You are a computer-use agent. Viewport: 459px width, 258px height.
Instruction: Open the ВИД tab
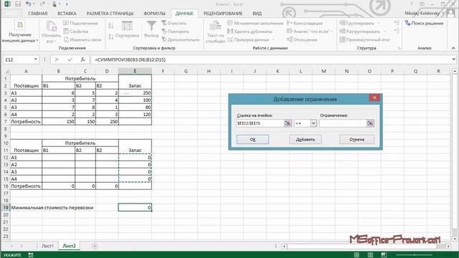click(x=257, y=14)
